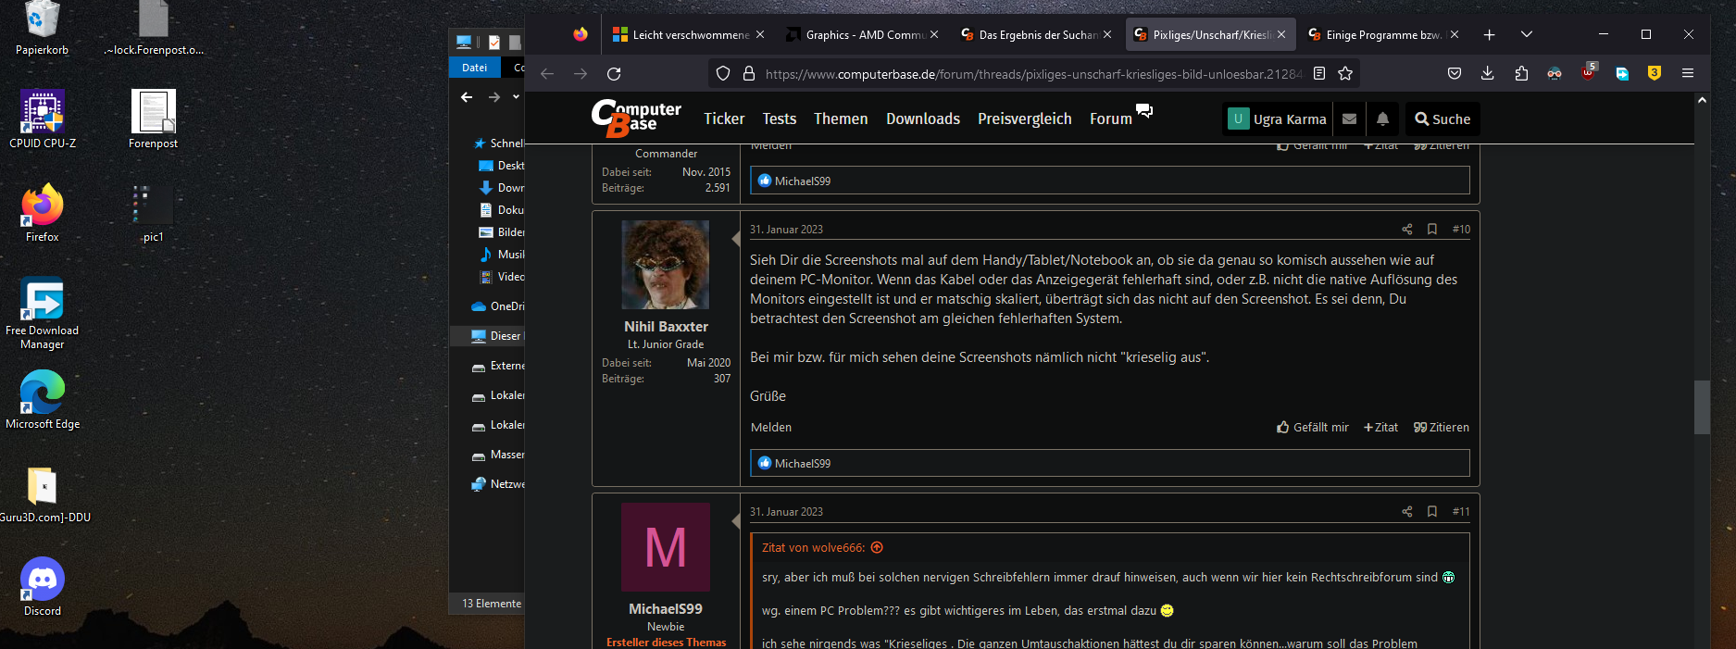Screen dimensions: 1736x649
Task: Click the Firefox back arrow button
Action: pyautogui.click(x=547, y=74)
